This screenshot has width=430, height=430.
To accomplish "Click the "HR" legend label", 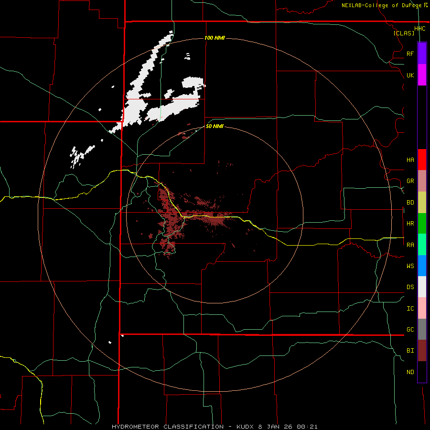I will point(410,224).
